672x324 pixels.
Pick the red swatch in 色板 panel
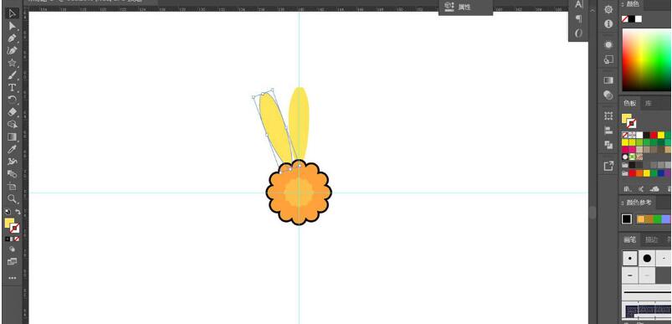[654, 135]
